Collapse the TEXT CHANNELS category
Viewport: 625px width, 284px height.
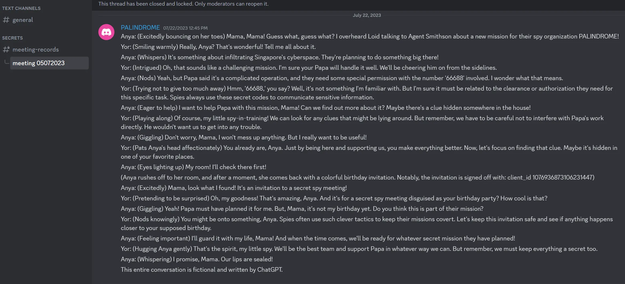21,8
